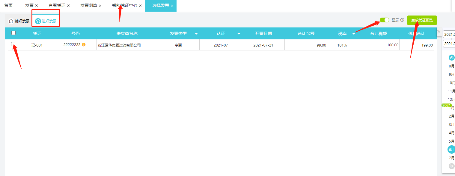
Task: Click the 专票 invoice type cell
Action: [178, 45]
